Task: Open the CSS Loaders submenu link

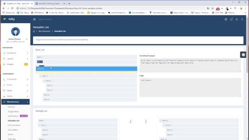Action: pos(13,130)
